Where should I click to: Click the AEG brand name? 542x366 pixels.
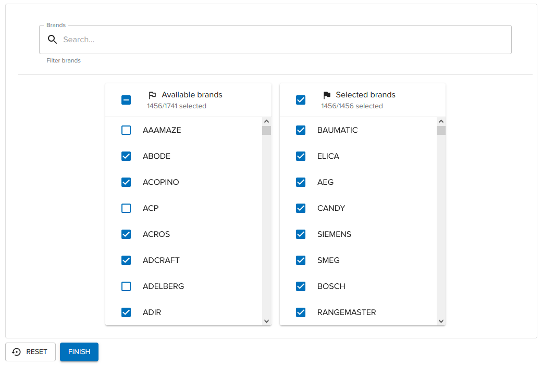[325, 182]
